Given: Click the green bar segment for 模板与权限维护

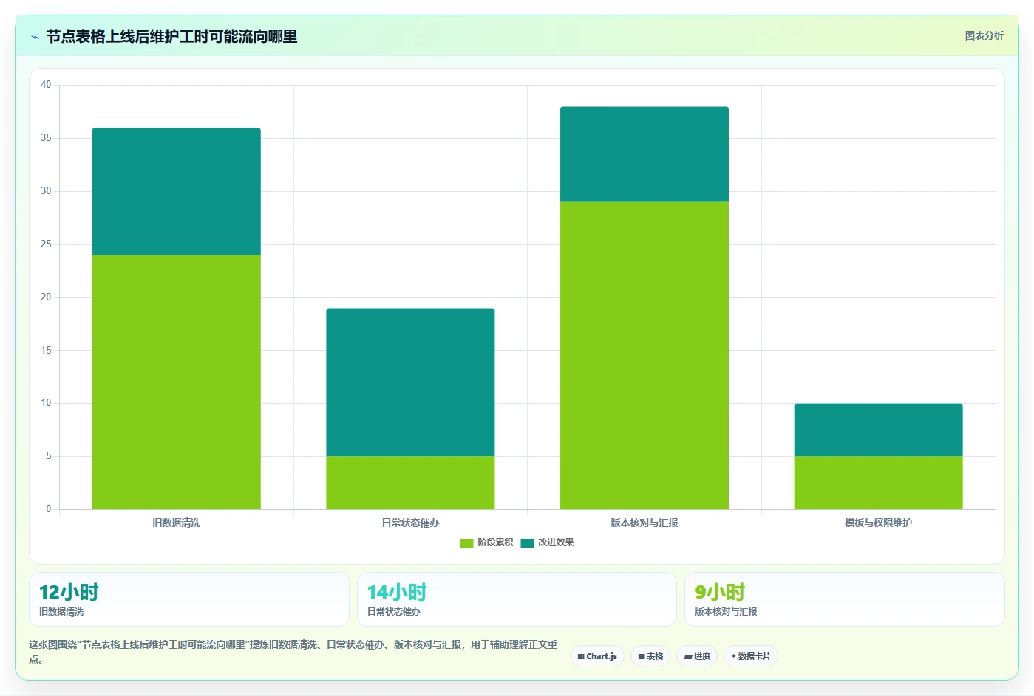Looking at the screenshot, I should (878, 483).
